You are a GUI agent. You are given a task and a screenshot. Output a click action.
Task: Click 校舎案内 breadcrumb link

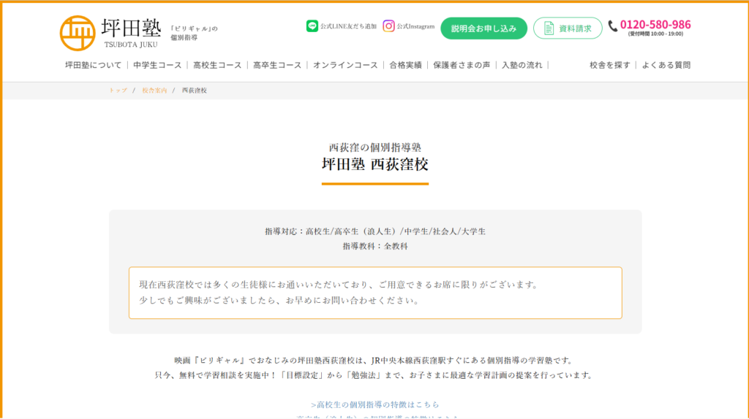(154, 91)
